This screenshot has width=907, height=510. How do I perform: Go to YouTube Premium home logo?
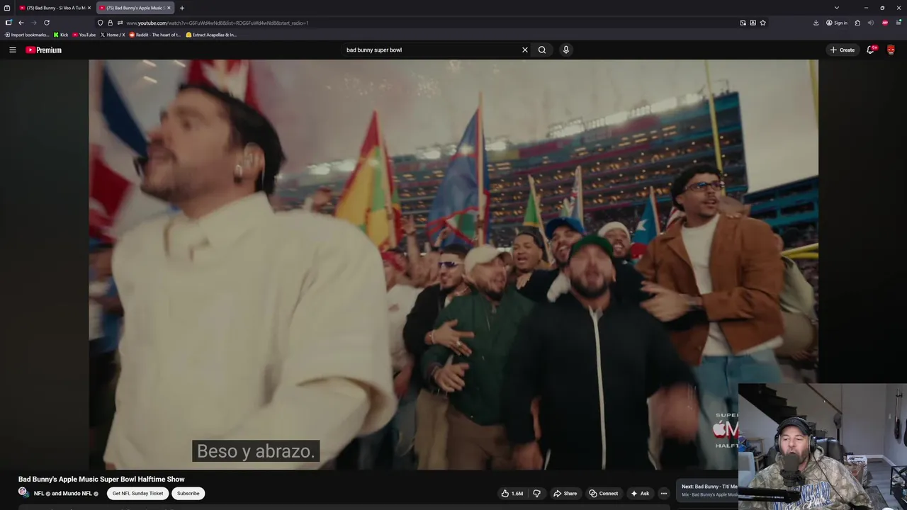tap(44, 50)
